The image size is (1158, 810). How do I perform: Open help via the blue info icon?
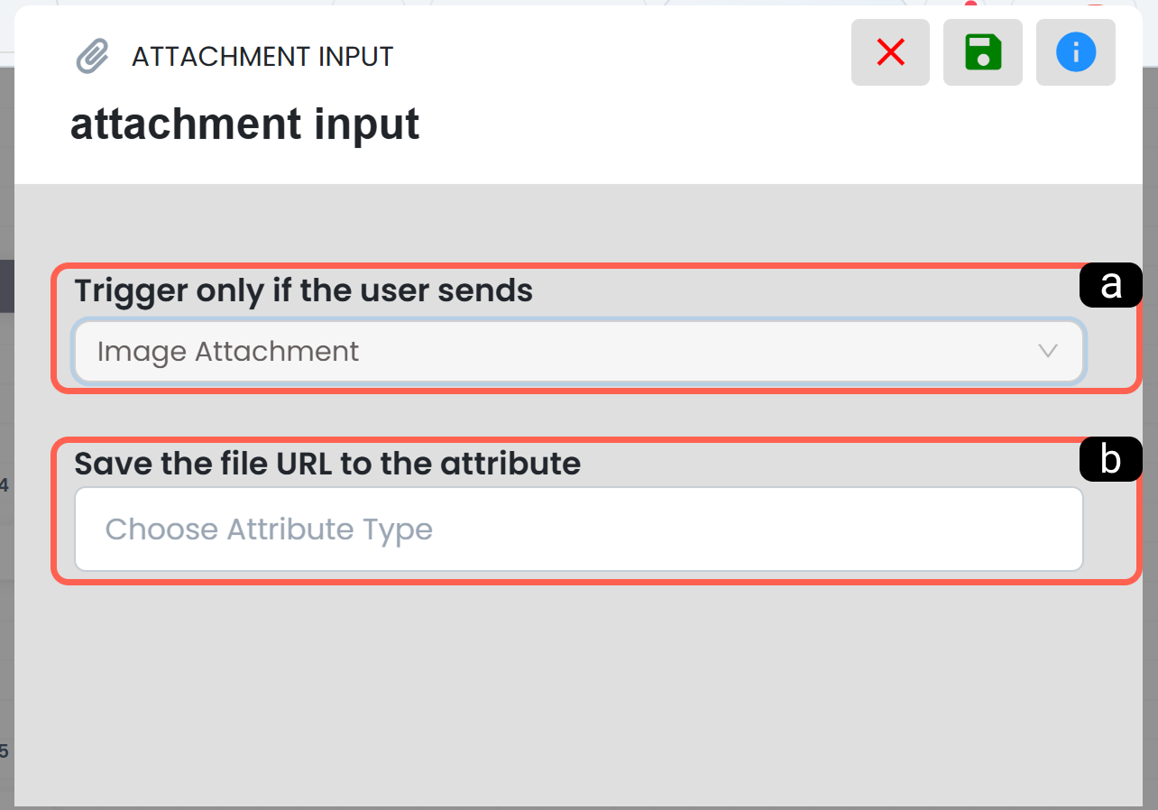click(1076, 52)
